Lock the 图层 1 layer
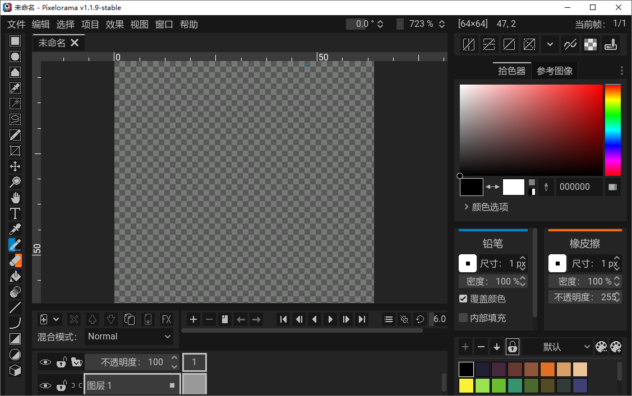 tap(61, 385)
